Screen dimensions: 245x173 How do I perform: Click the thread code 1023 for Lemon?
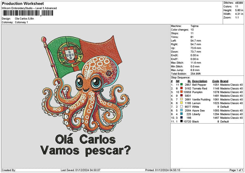tap(216, 103)
